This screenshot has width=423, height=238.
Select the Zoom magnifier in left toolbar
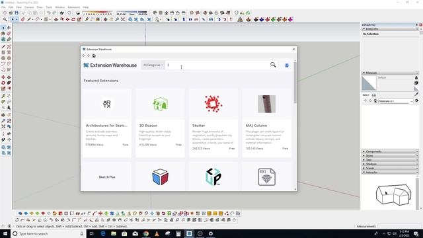(x=3, y=121)
